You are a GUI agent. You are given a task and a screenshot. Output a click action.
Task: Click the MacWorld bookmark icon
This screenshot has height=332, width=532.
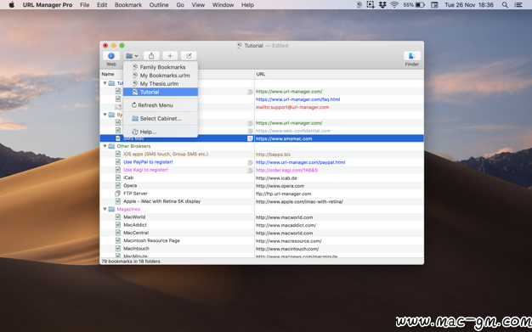point(118,217)
